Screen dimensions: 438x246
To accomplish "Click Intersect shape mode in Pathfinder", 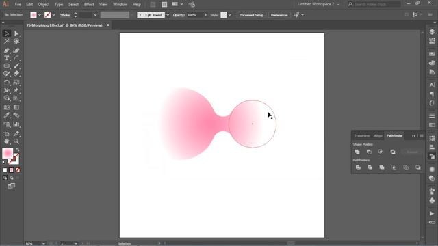I will (381, 152).
